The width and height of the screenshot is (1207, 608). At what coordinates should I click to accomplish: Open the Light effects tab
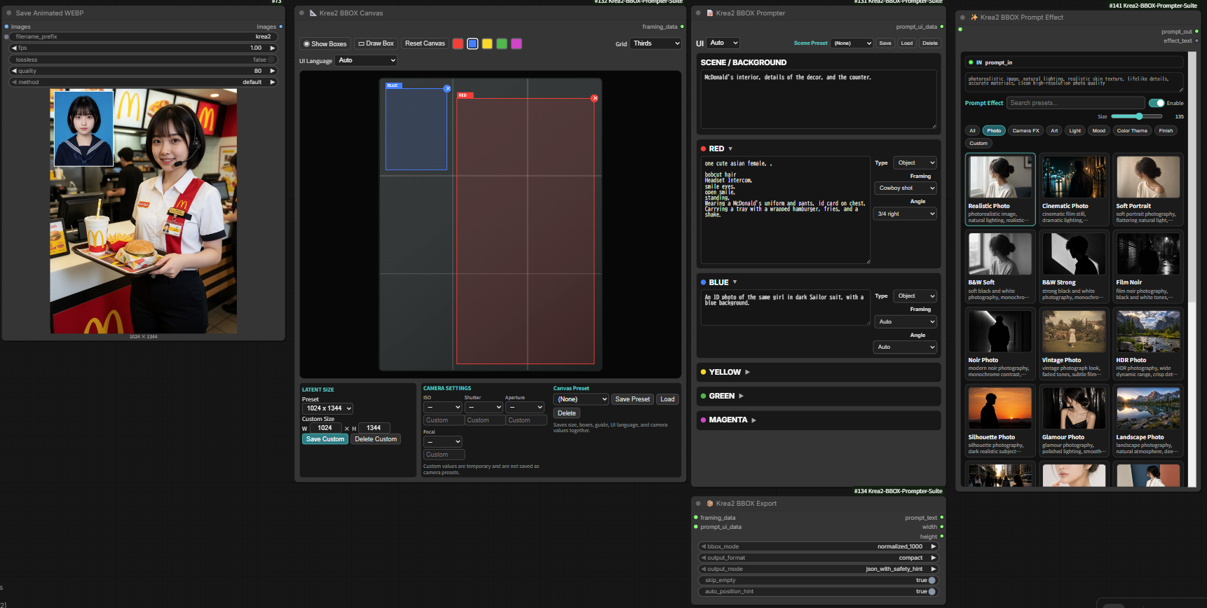click(1075, 130)
